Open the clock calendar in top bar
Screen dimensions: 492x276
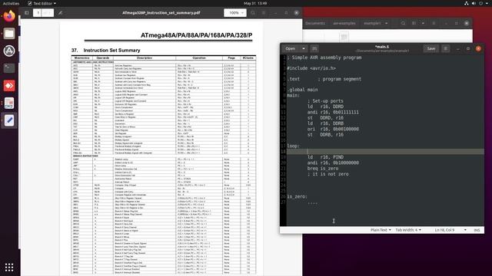click(x=255, y=3)
